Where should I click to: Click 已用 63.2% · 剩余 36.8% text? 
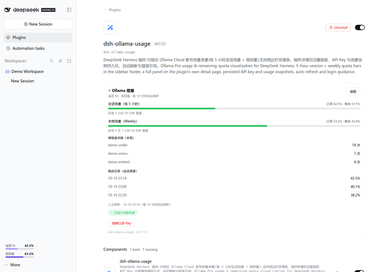[343, 121]
